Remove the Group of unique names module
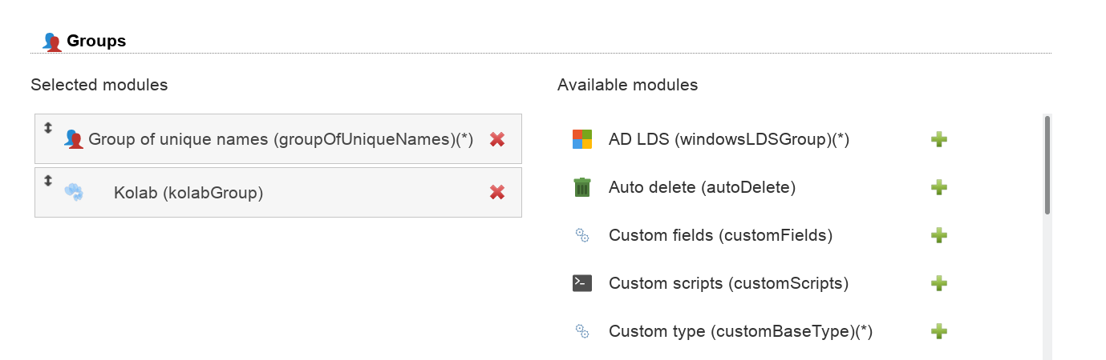This screenshot has height=360, width=1106. click(x=497, y=139)
